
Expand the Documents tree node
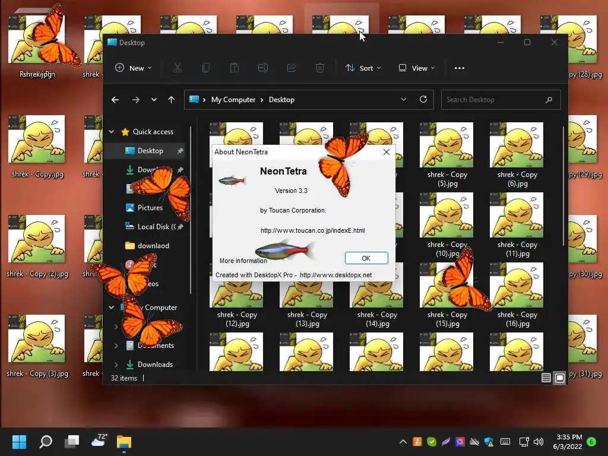click(116, 345)
